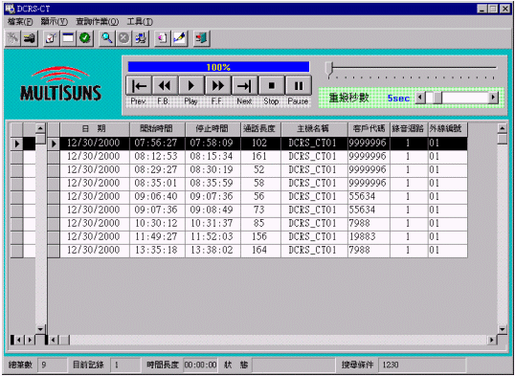Viewport: 515px width, 376px height.
Task: Click the table vertical scrollbar down arrow
Action: click(503, 329)
